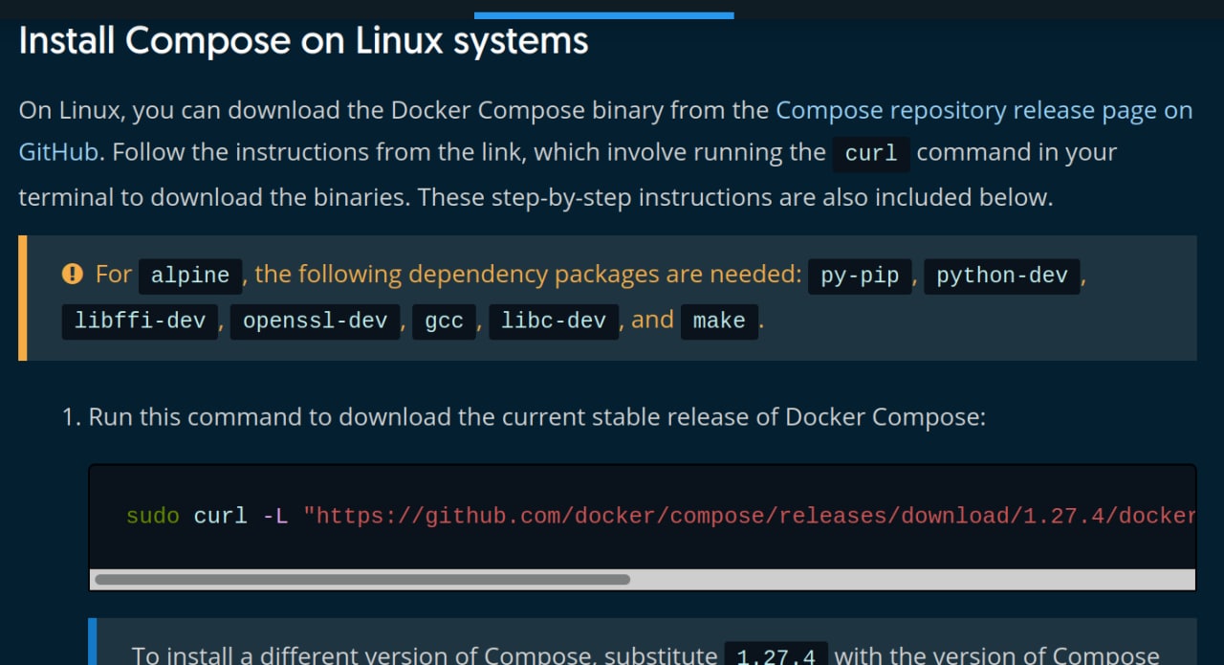Click the step 1 "Run this command" instruction text
Screen dimensions: 1224x665
click(536, 417)
